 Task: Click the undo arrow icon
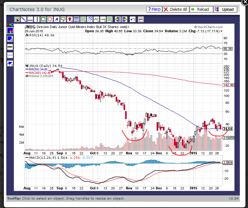(x=132, y=19)
